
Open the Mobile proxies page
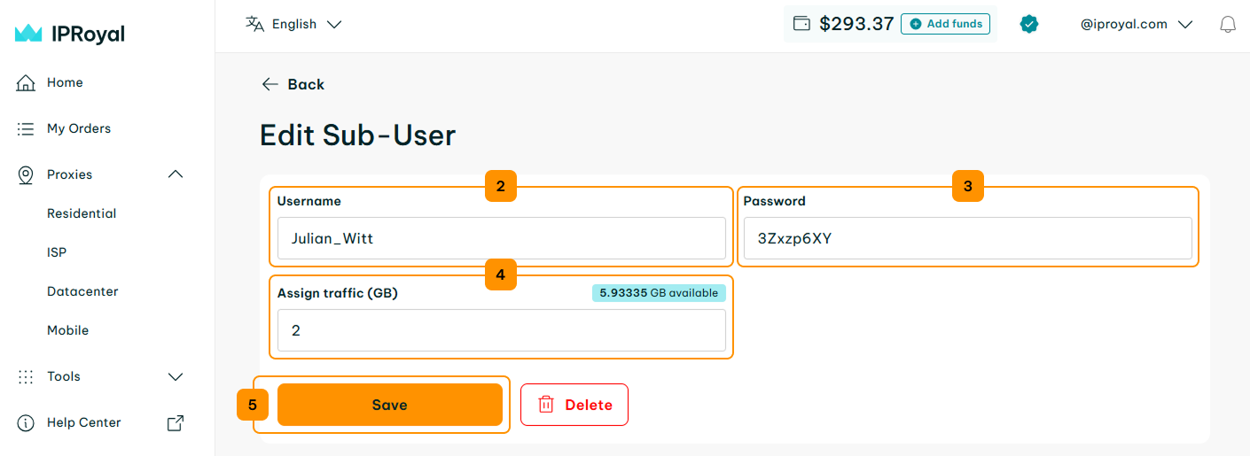click(x=68, y=330)
